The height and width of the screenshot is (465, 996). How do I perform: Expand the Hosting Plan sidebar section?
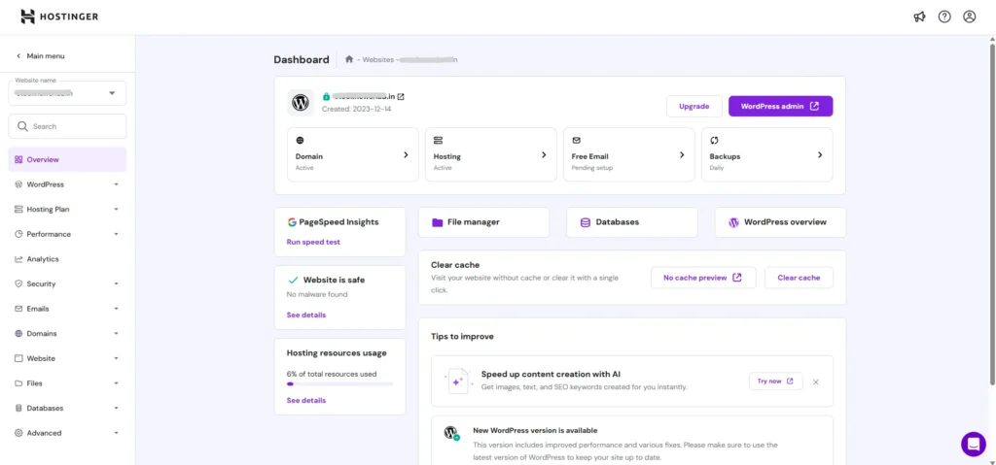[x=117, y=210]
